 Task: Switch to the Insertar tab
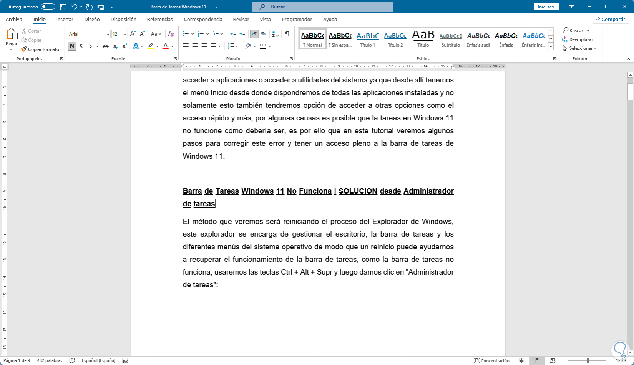click(65, 20)
